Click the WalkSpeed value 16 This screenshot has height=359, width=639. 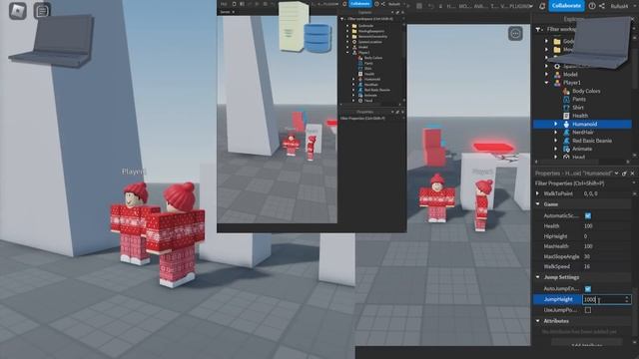(587, 266)
